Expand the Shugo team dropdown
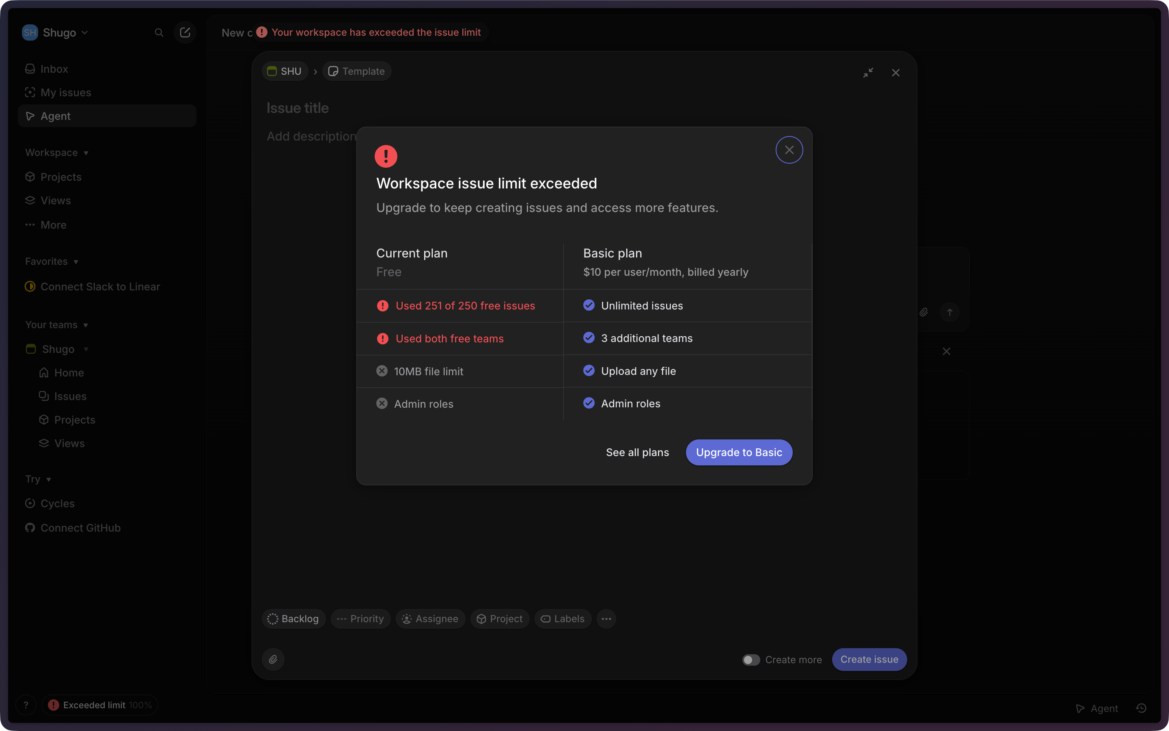 click(x=86, y=349)
